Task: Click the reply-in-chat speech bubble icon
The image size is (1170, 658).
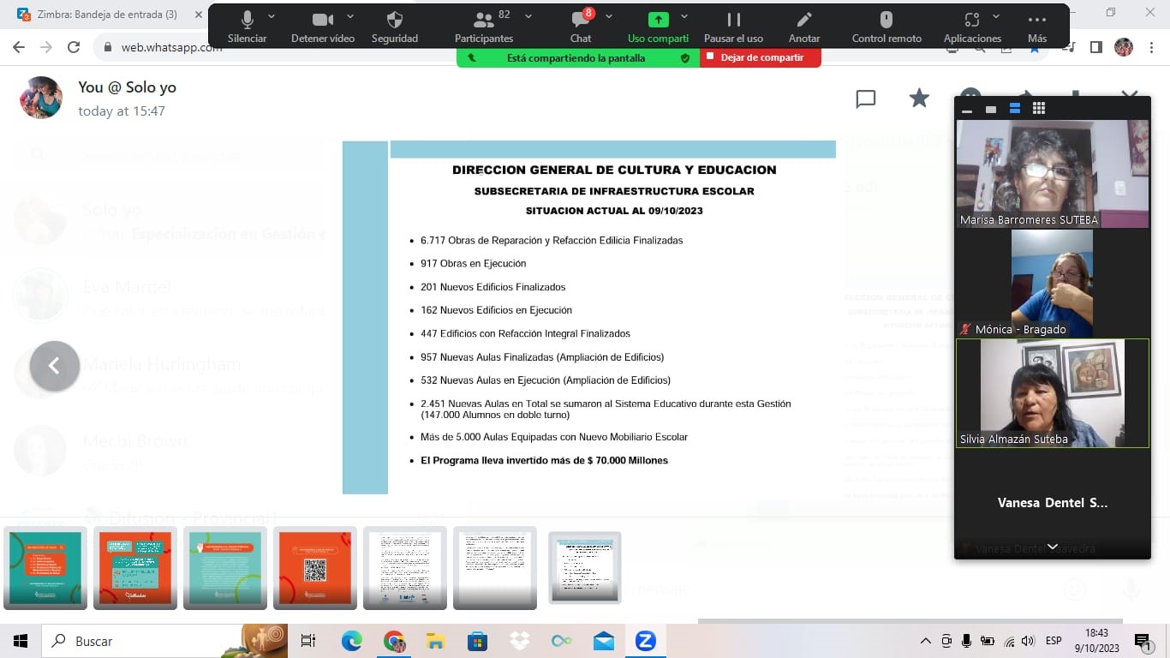Action: (x=866, y=99)
